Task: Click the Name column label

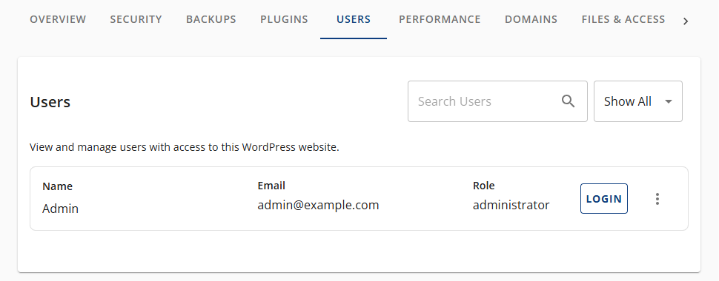Action: 57,186
